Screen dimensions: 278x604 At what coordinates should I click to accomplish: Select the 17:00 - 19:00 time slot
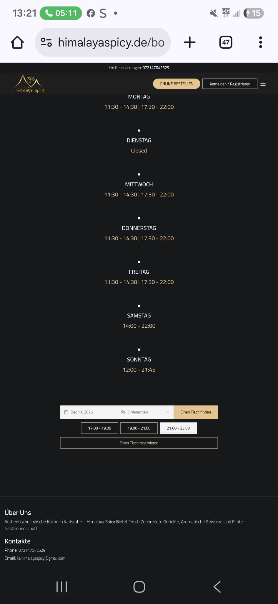99,428
